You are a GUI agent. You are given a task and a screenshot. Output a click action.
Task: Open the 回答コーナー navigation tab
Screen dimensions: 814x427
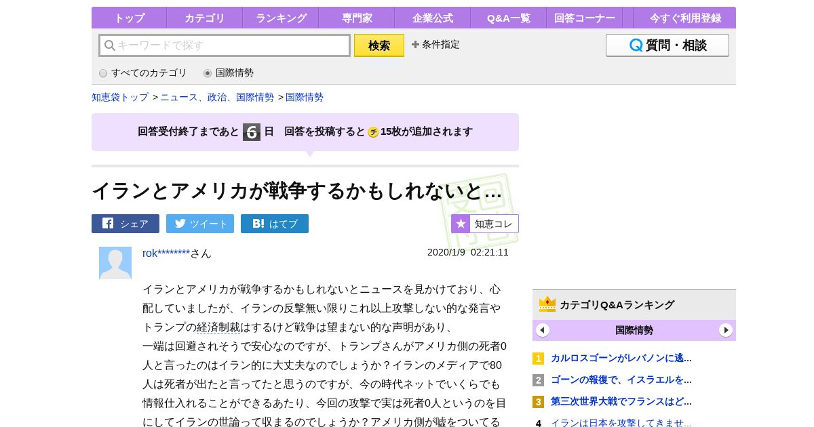click(585, 18)
